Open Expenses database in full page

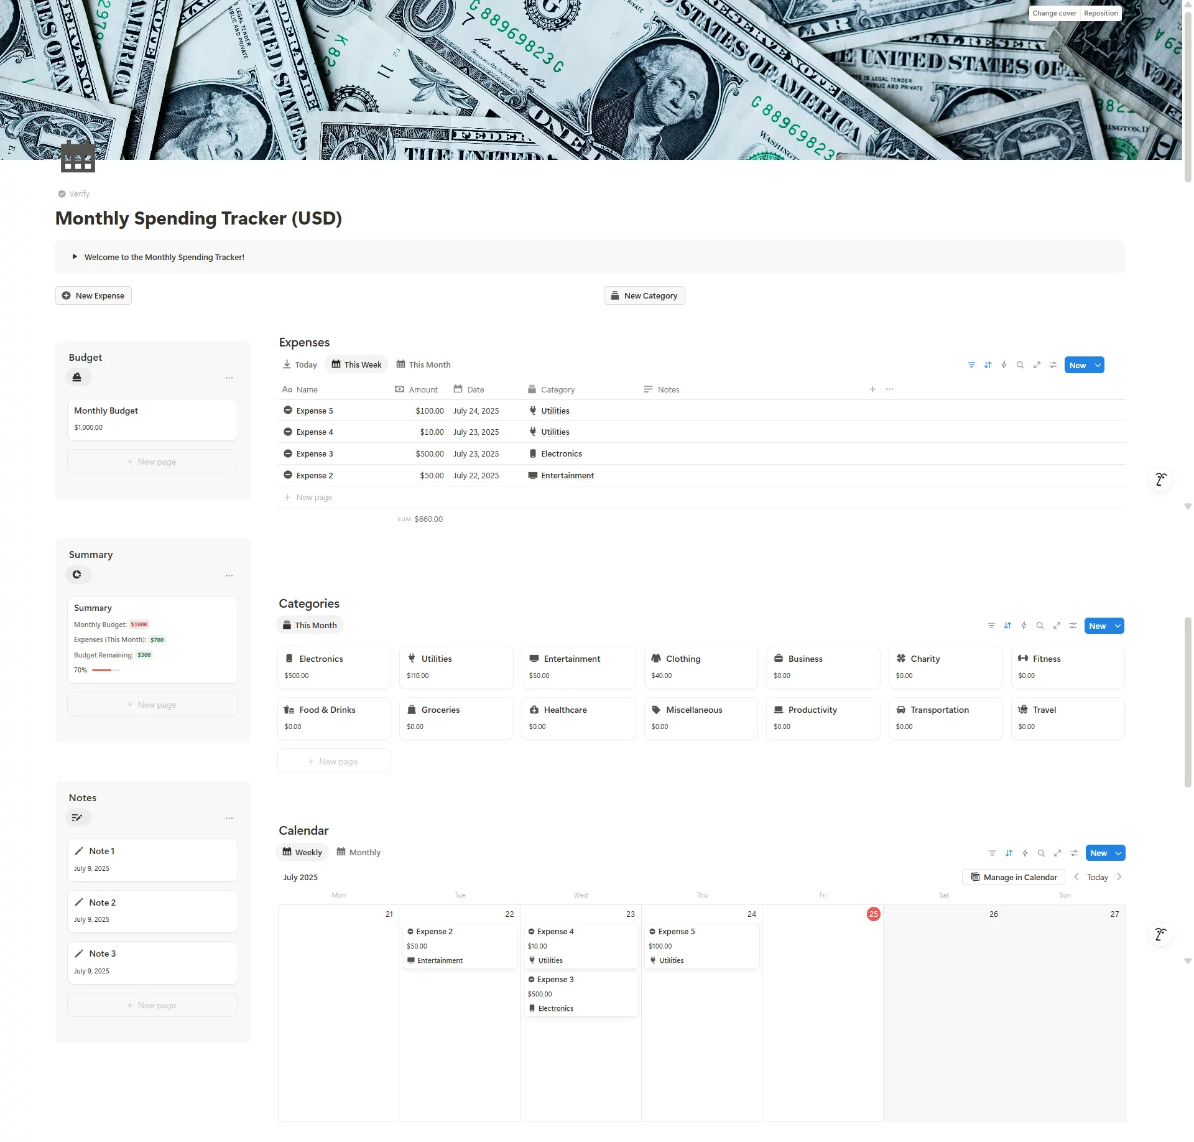1037,365
